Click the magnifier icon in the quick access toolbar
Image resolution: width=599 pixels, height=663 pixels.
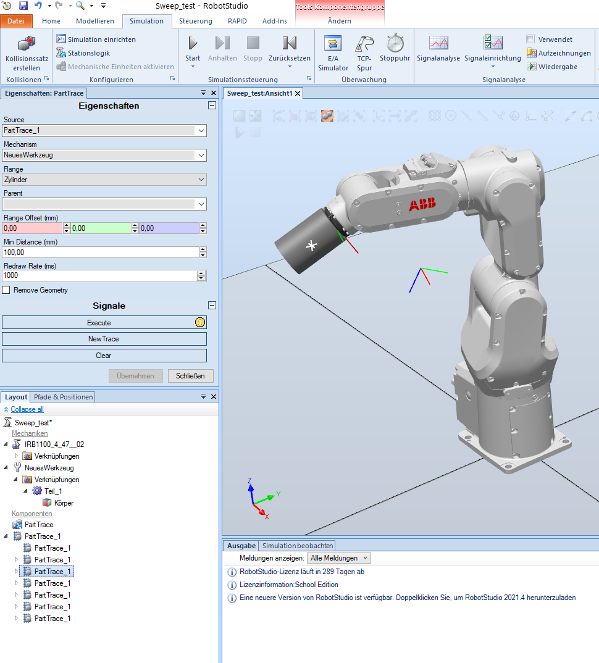point(80,6)
